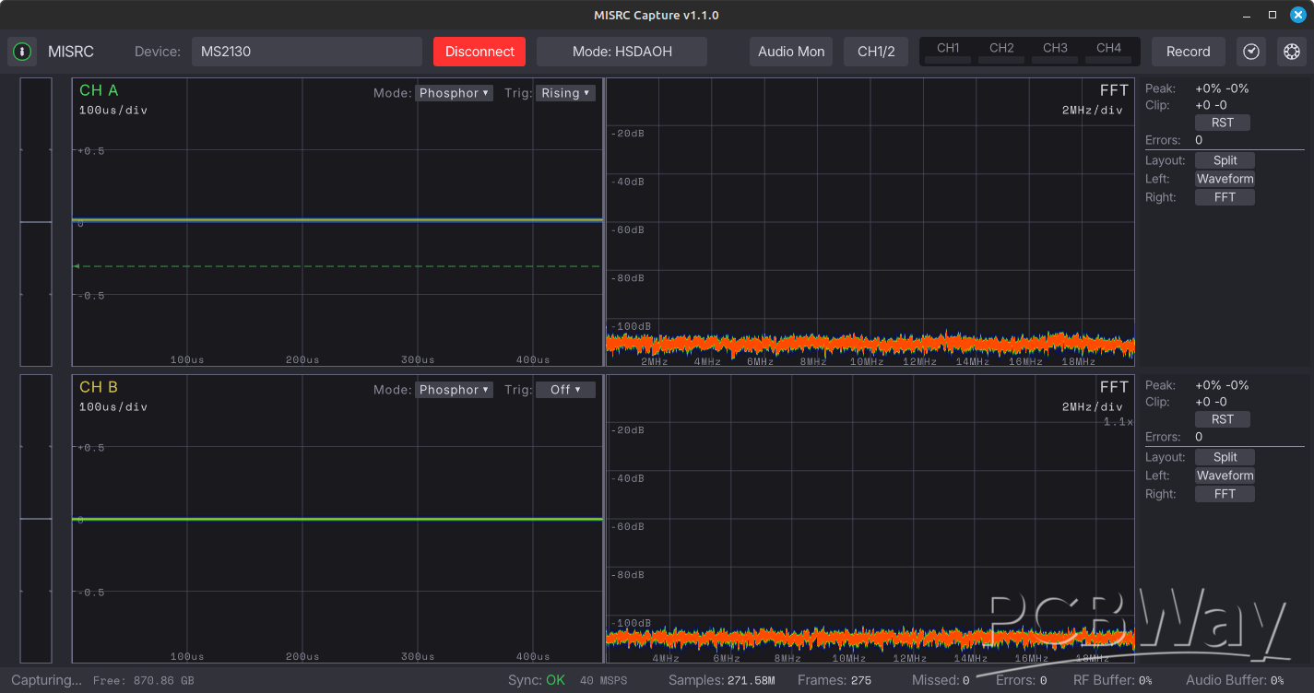The height and width of the screenshot is (693, 1314).
Task: Click the Mode: HSDAOH button
Action: [x=622, y=52]
